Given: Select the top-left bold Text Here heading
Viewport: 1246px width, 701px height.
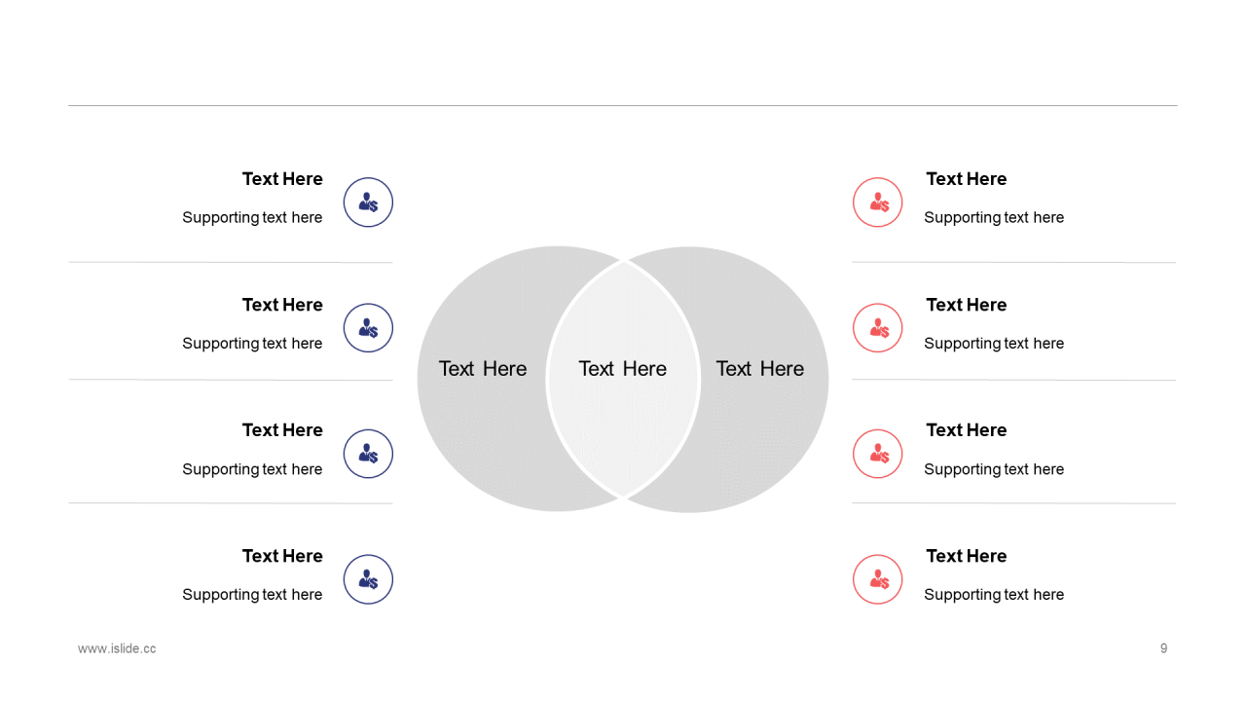Looking at the screenshot, I should click(282, 179).
